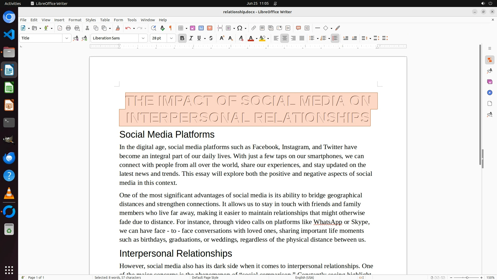Click the Export as PDF icon
Screen dimensions: 497x280
coord(60,28)
